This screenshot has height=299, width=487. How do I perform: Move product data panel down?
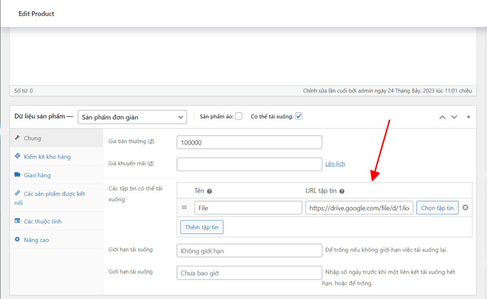454,117
